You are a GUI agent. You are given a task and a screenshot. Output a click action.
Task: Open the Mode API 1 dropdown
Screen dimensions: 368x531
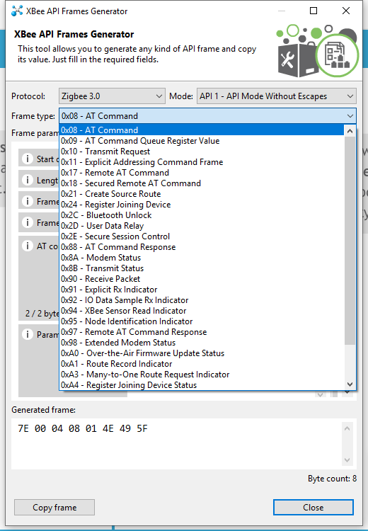[x=276, y=96]
